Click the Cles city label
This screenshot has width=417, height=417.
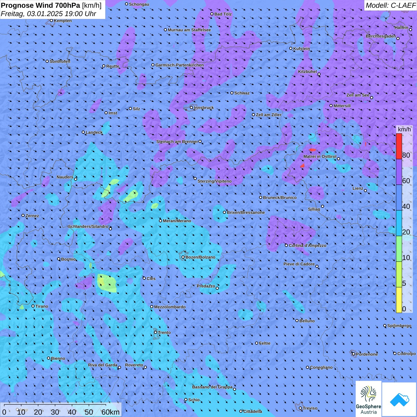tap(151, 278)
